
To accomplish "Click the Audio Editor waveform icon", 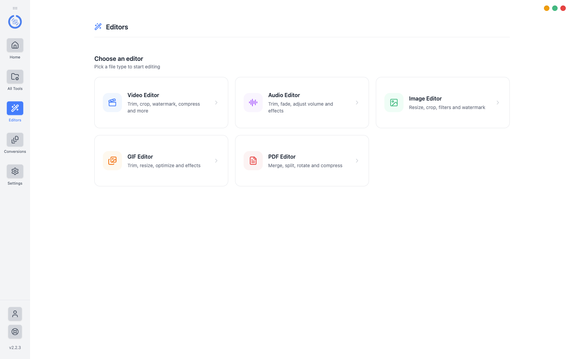I will point(253,103).
